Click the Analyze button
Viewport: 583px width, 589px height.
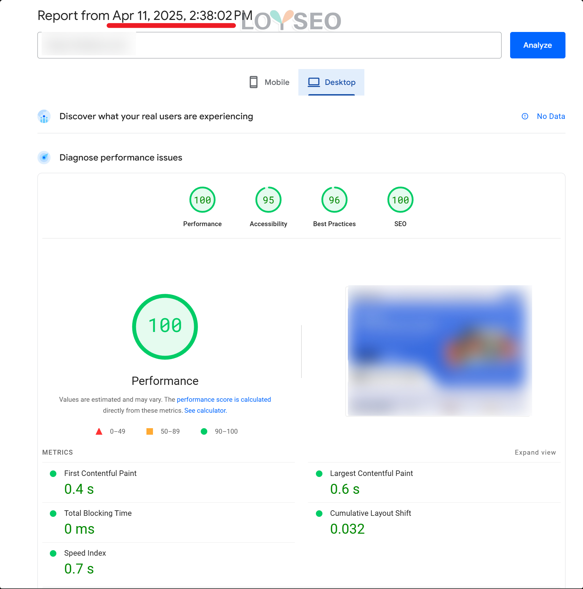pyautogui.click(x=537, y=45)
